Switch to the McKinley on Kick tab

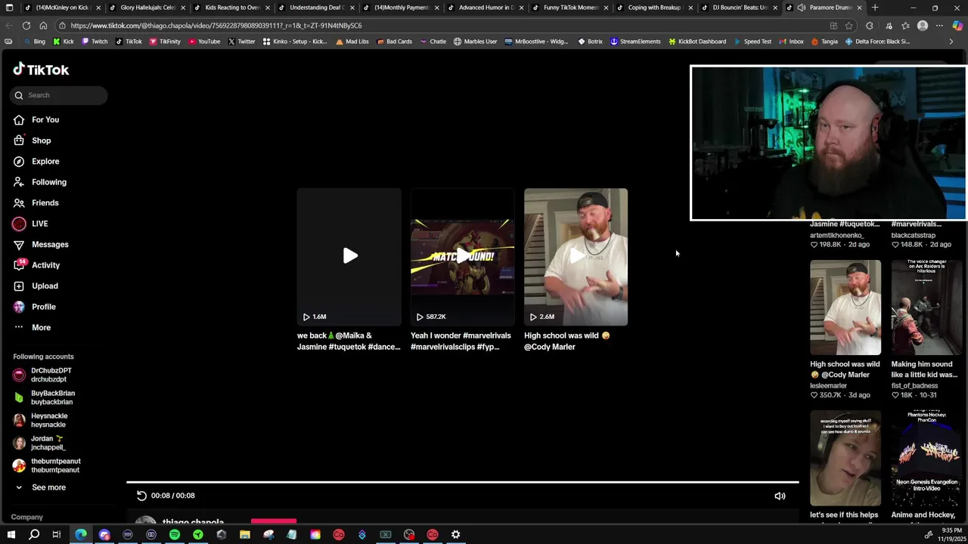pyautogui.click(x=63, y=8)
